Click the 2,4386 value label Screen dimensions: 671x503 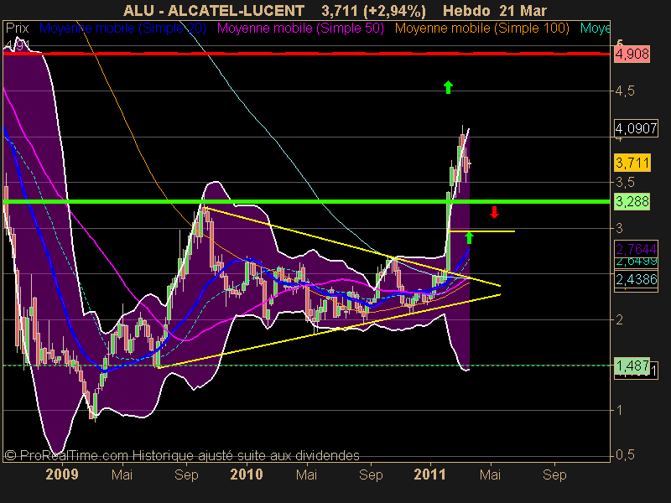tap(636, 279)
